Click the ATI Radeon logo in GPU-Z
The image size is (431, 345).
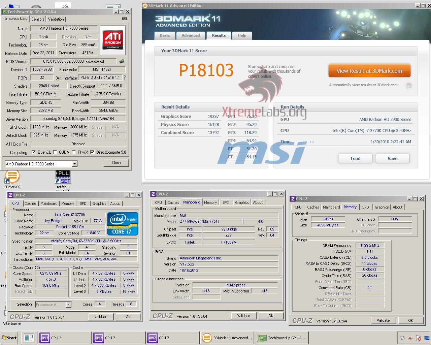tap(112, 39)
